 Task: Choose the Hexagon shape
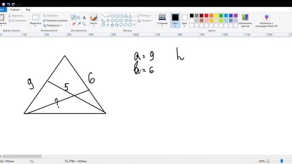click(x=117, y=20)
